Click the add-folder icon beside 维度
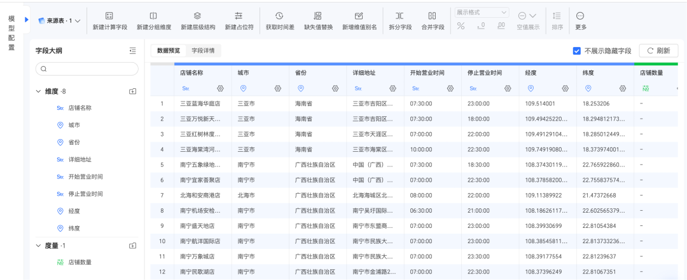 pos(133,91)
